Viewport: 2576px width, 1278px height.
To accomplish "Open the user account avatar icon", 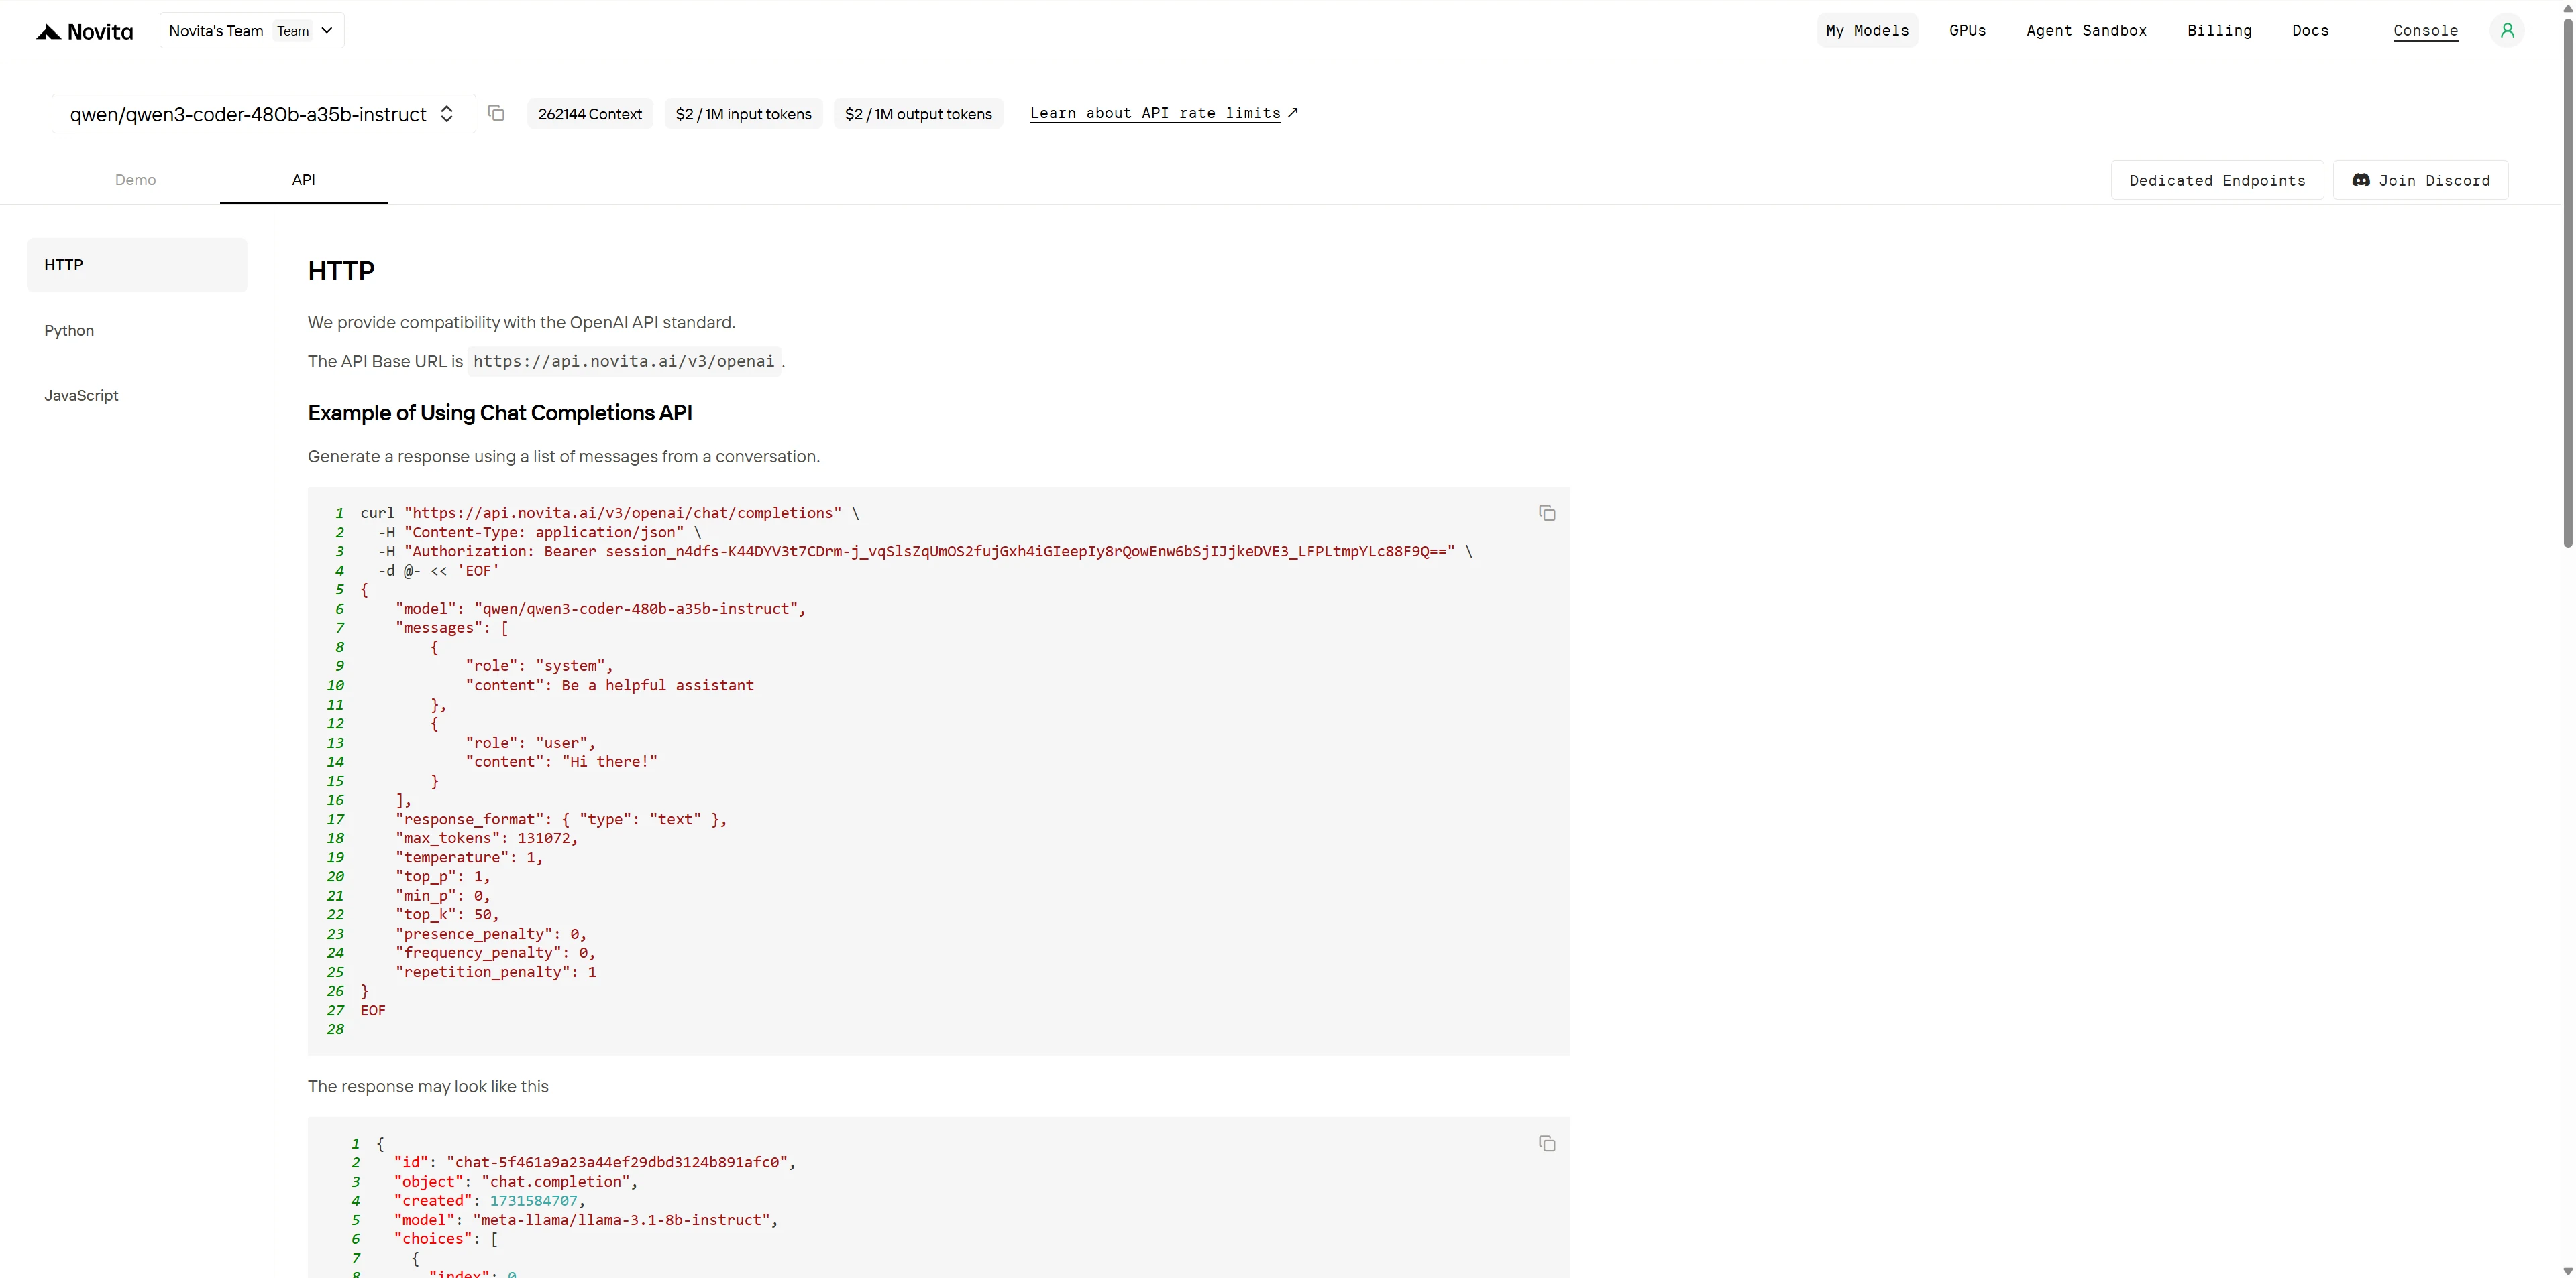I will tap(2507, 31).
